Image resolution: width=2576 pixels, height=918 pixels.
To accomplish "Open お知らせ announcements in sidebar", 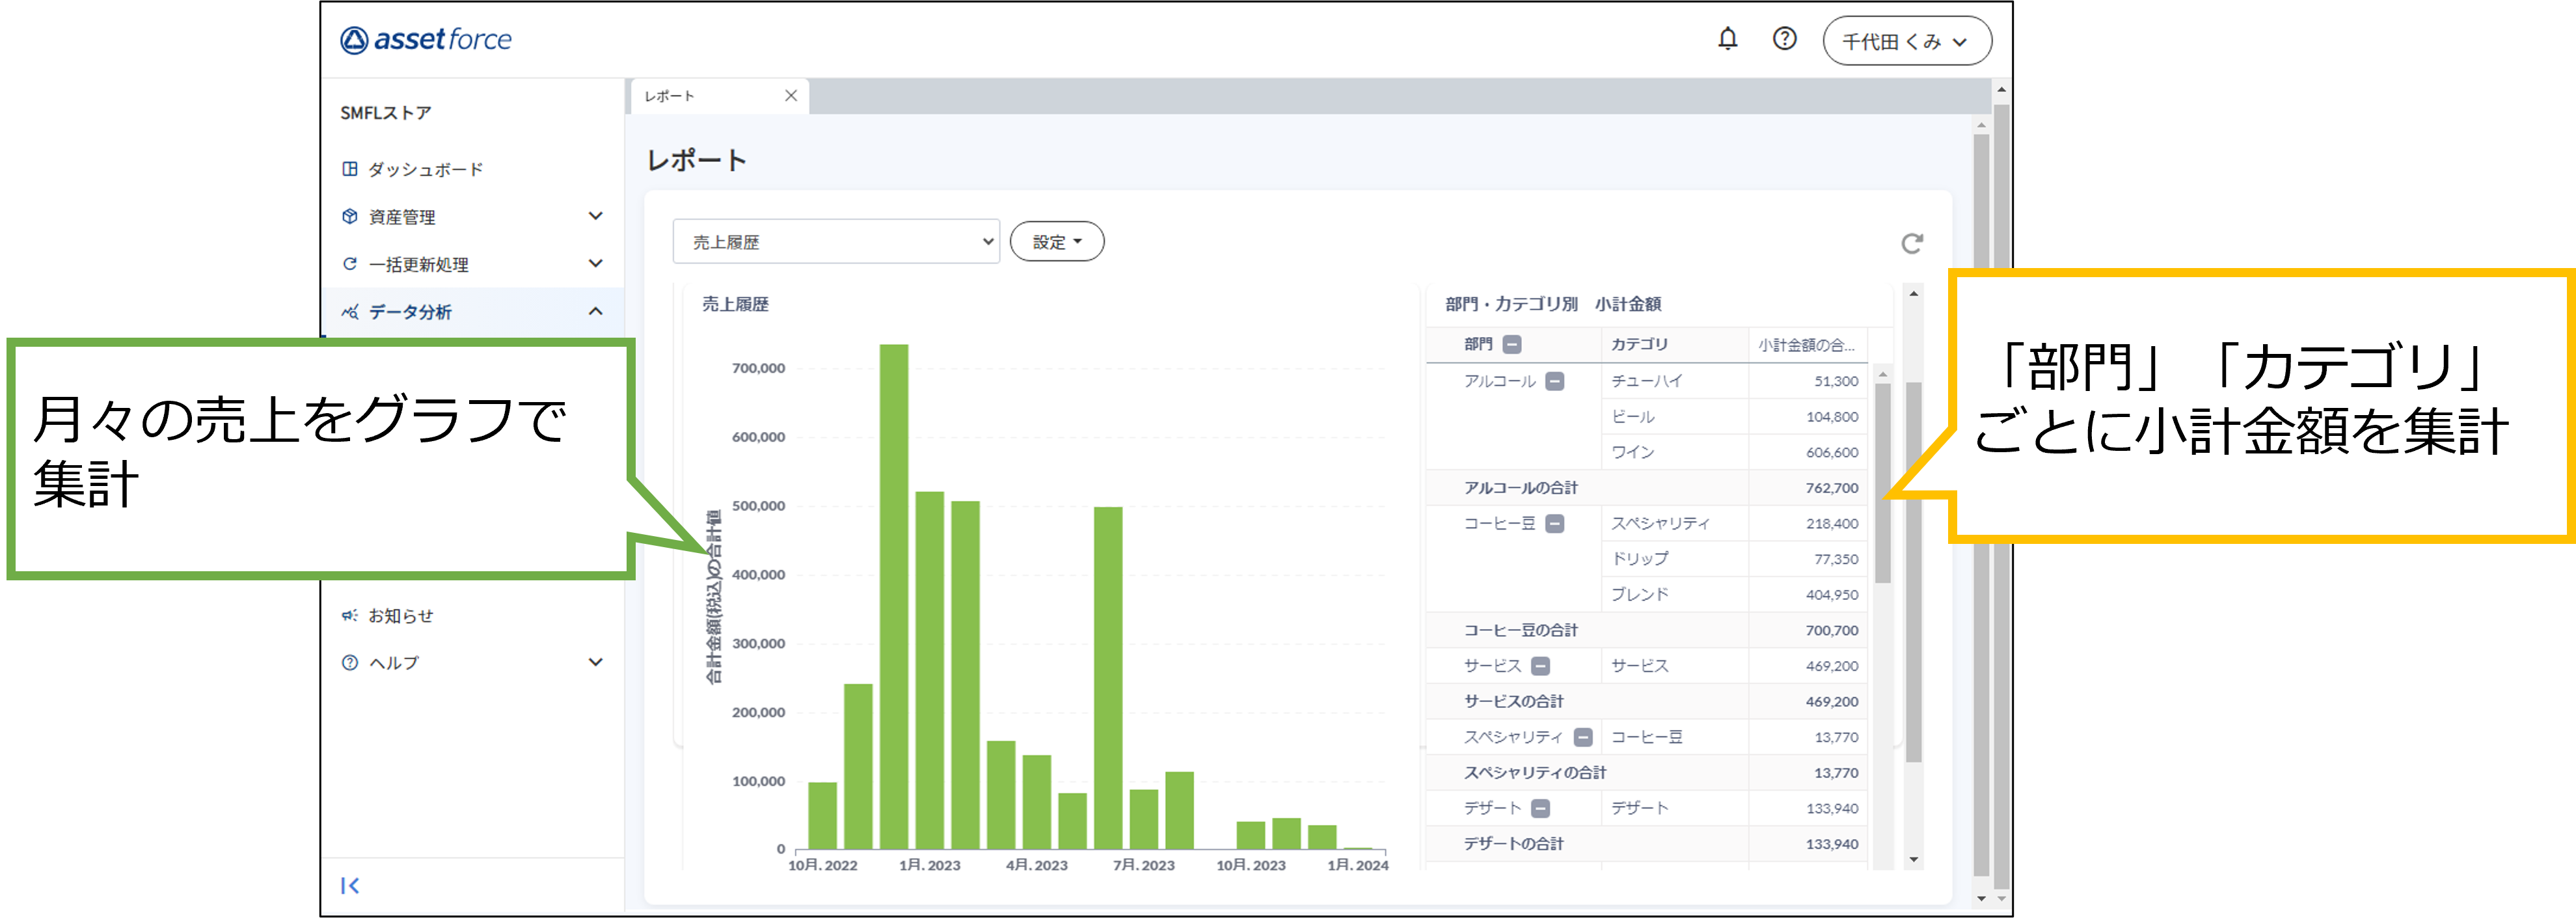I will click(400, 615).
